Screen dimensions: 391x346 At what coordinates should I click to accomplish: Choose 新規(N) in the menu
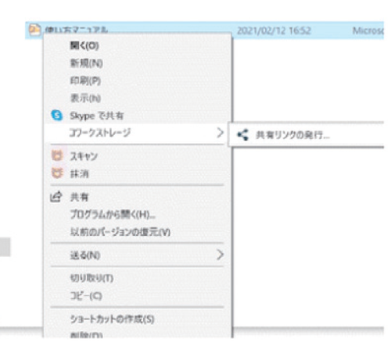coord(86,63)
